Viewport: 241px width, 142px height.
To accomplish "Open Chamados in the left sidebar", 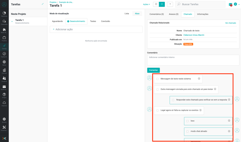I will click(x=4, y=22).
